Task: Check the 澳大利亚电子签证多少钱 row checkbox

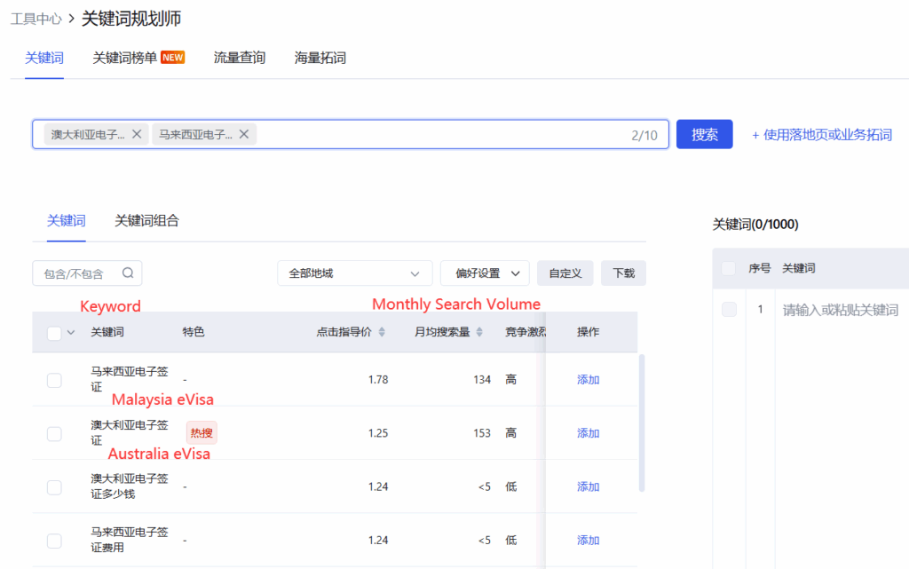Action: (x=54, y=487)
